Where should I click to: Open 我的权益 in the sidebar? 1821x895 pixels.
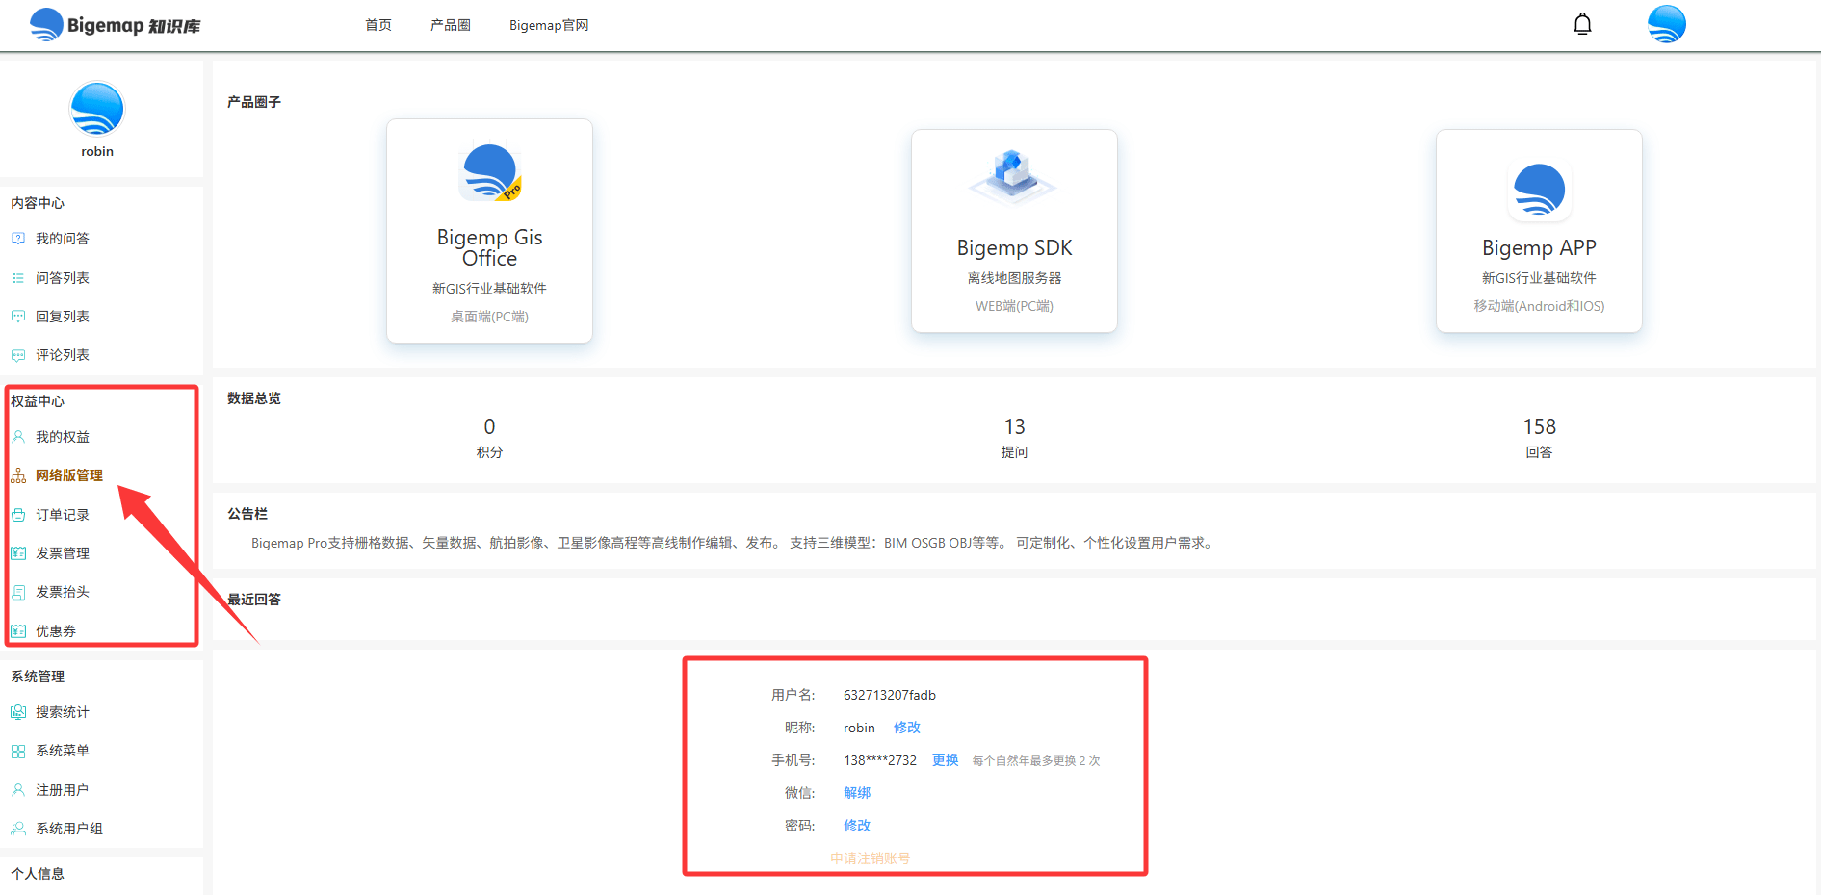[x=63, y=437]
